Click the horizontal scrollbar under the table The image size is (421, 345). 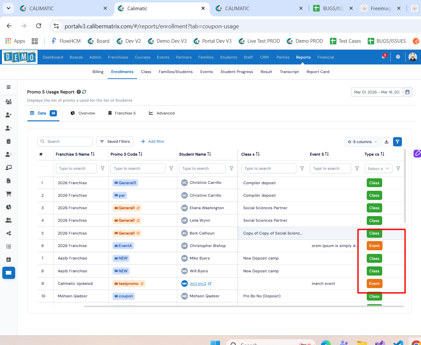coord(243,306)
